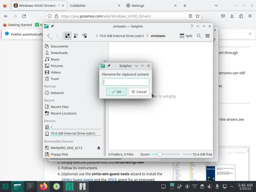This screenshot has height=192, width=256.
Task: Click Firefox back arrow
Action: 6,16
